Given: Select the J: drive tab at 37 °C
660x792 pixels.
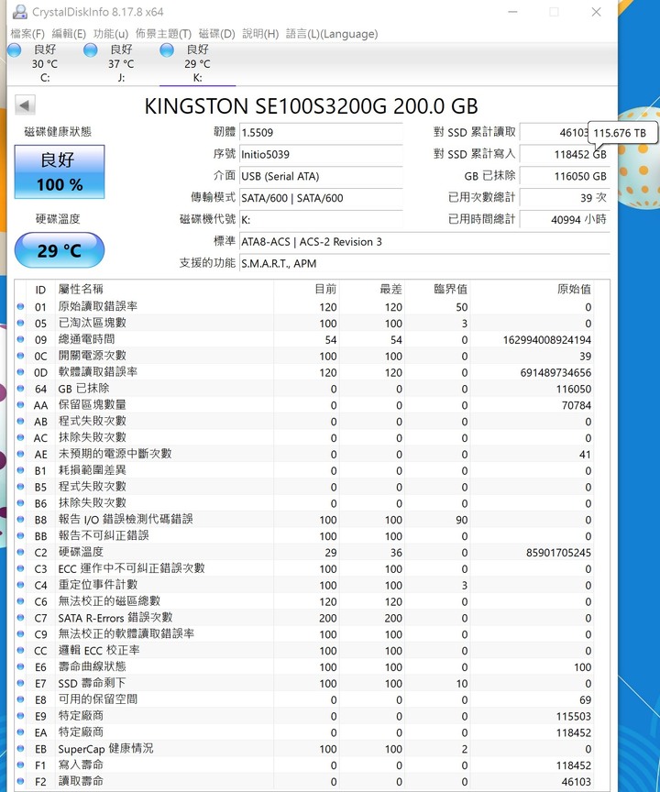Looking at the screenshot, I should click(x=121, y=63).
